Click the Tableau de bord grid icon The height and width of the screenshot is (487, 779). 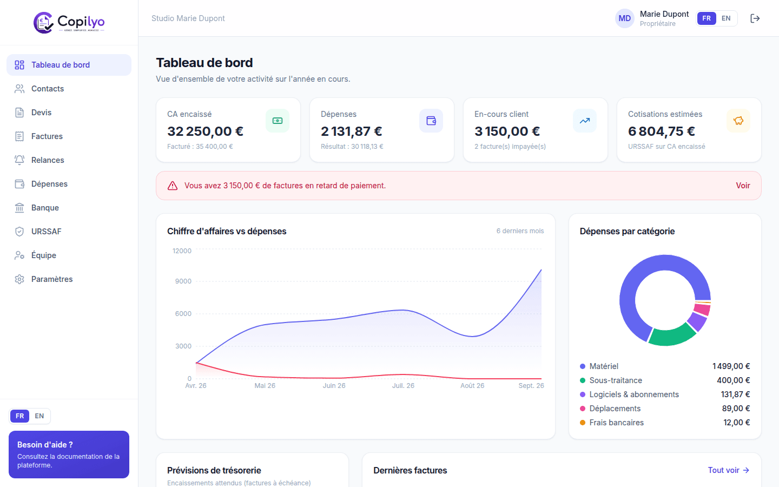pos(19,65)
